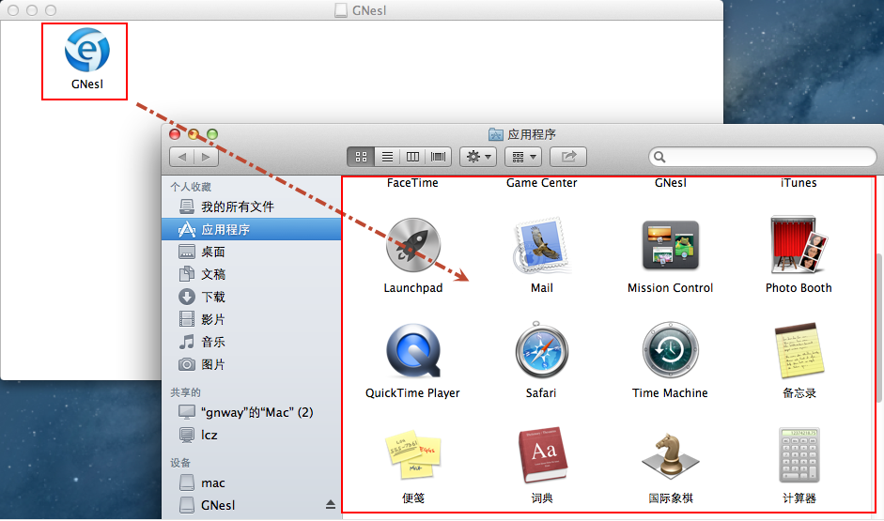The image size is (884, 521).
Task: Open the 国际象棋 chess app icon
Action: 670,455
